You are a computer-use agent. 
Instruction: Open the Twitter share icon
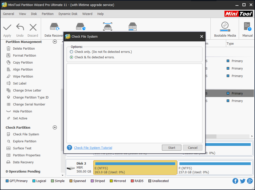pyautogui.click(x=242, y=181)
